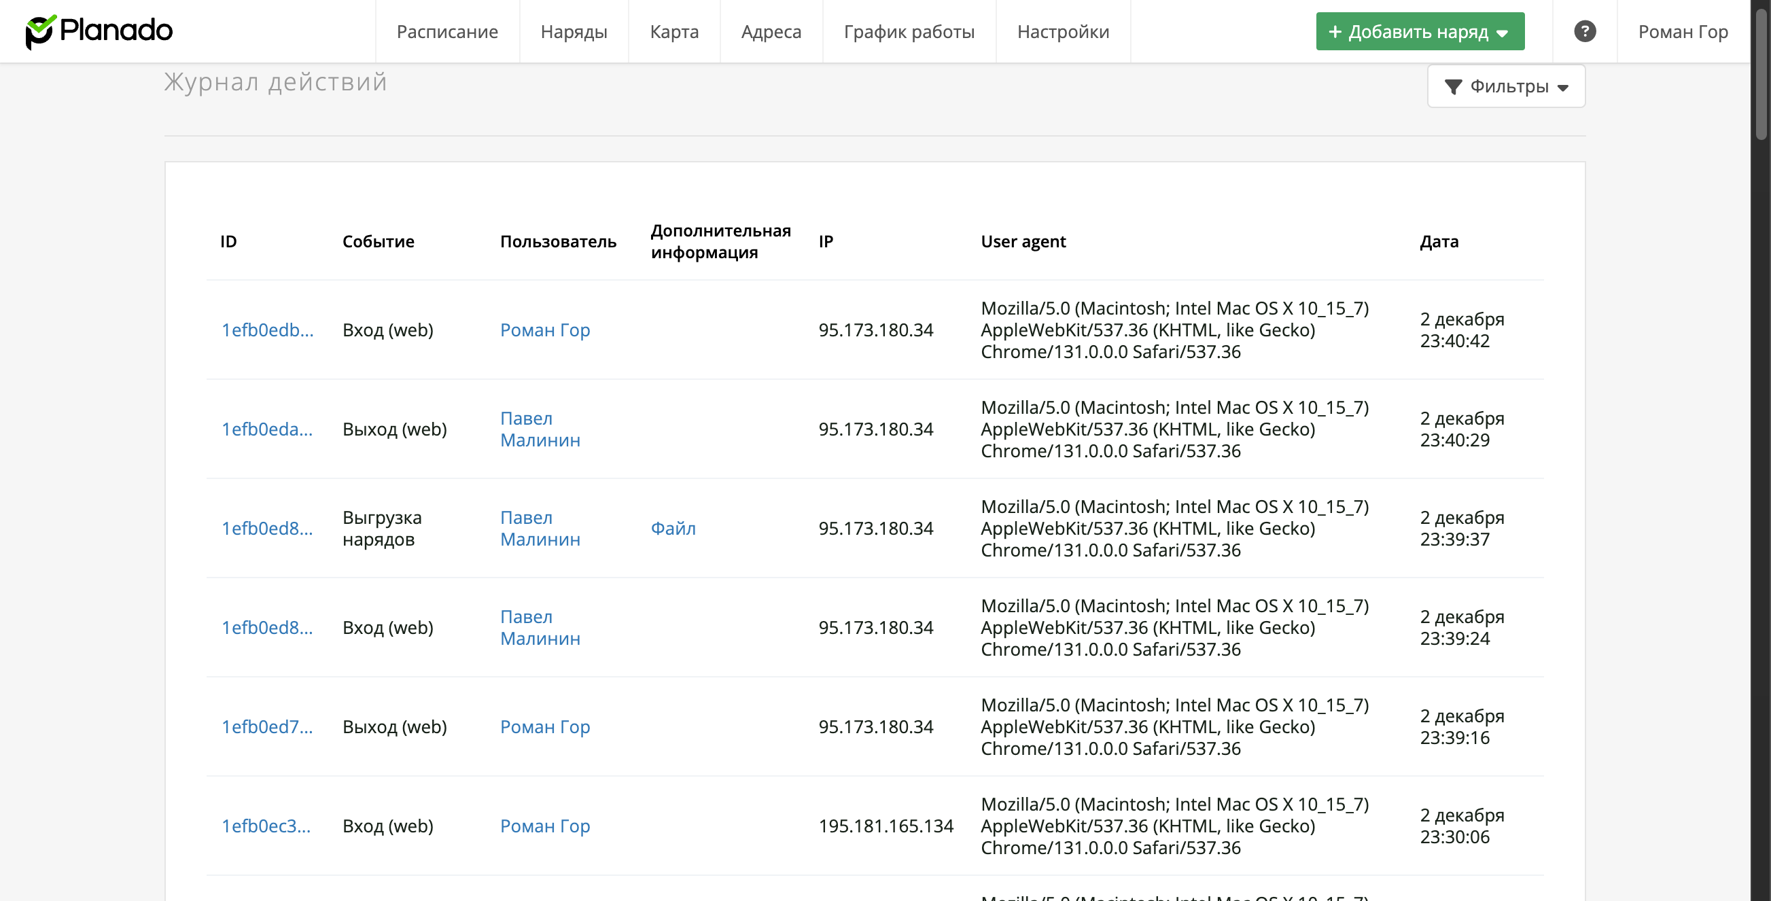Image resolution: width=1771 pixels, height=901 pixels.
Task: Open Настройки in the top navigation
Action: [x=1062, y=32]
